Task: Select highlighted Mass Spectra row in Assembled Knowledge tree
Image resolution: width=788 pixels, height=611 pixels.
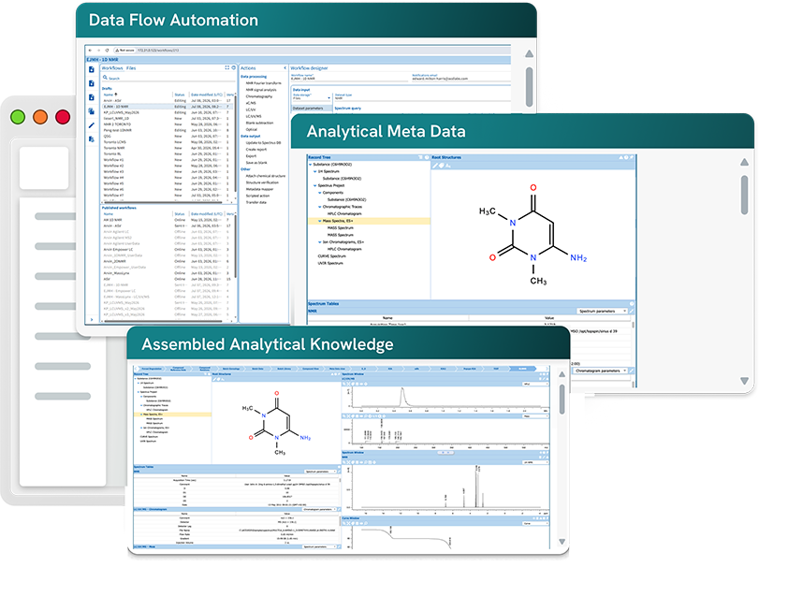Action: 172,415
